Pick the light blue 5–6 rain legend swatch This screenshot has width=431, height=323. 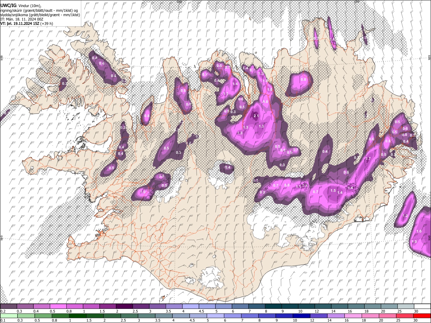[215, 316]
